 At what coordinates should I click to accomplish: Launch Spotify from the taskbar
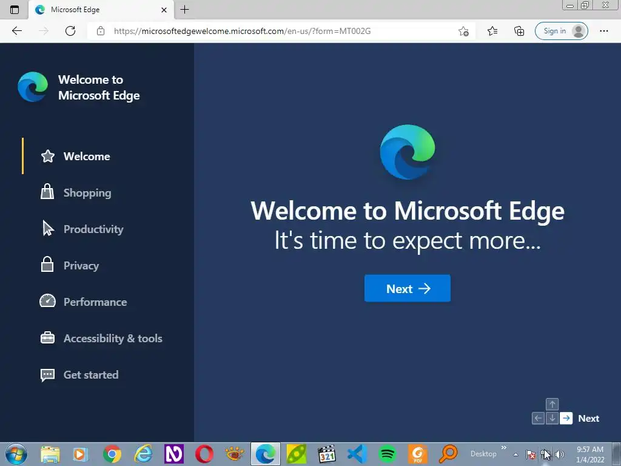point(388,454)
